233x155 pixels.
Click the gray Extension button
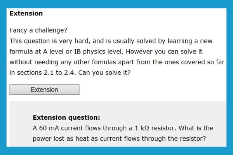tap(44, 90)
